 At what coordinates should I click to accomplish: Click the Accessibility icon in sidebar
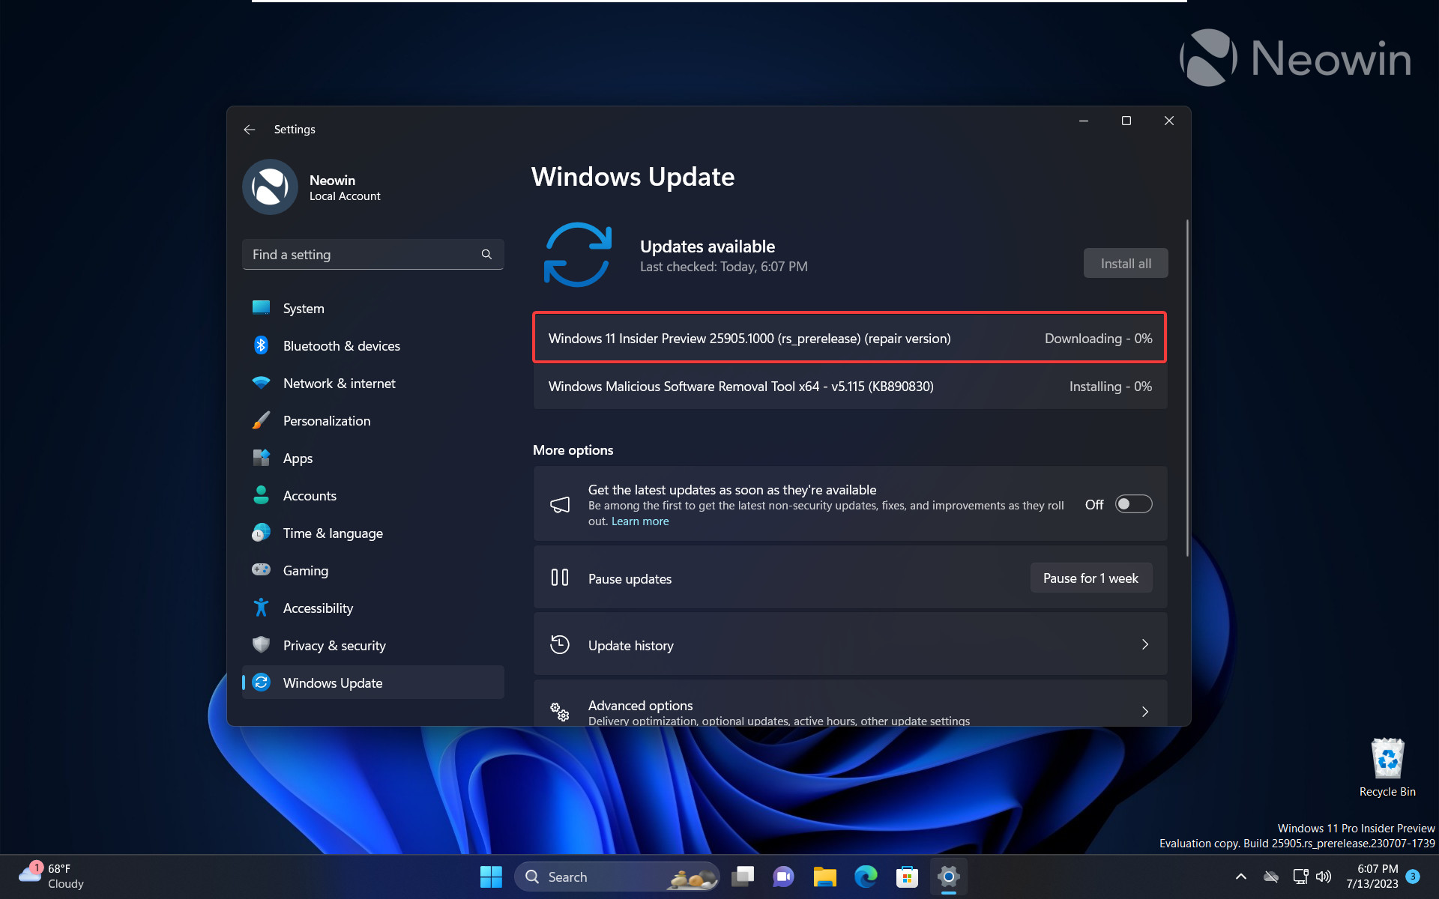point(261,608)
